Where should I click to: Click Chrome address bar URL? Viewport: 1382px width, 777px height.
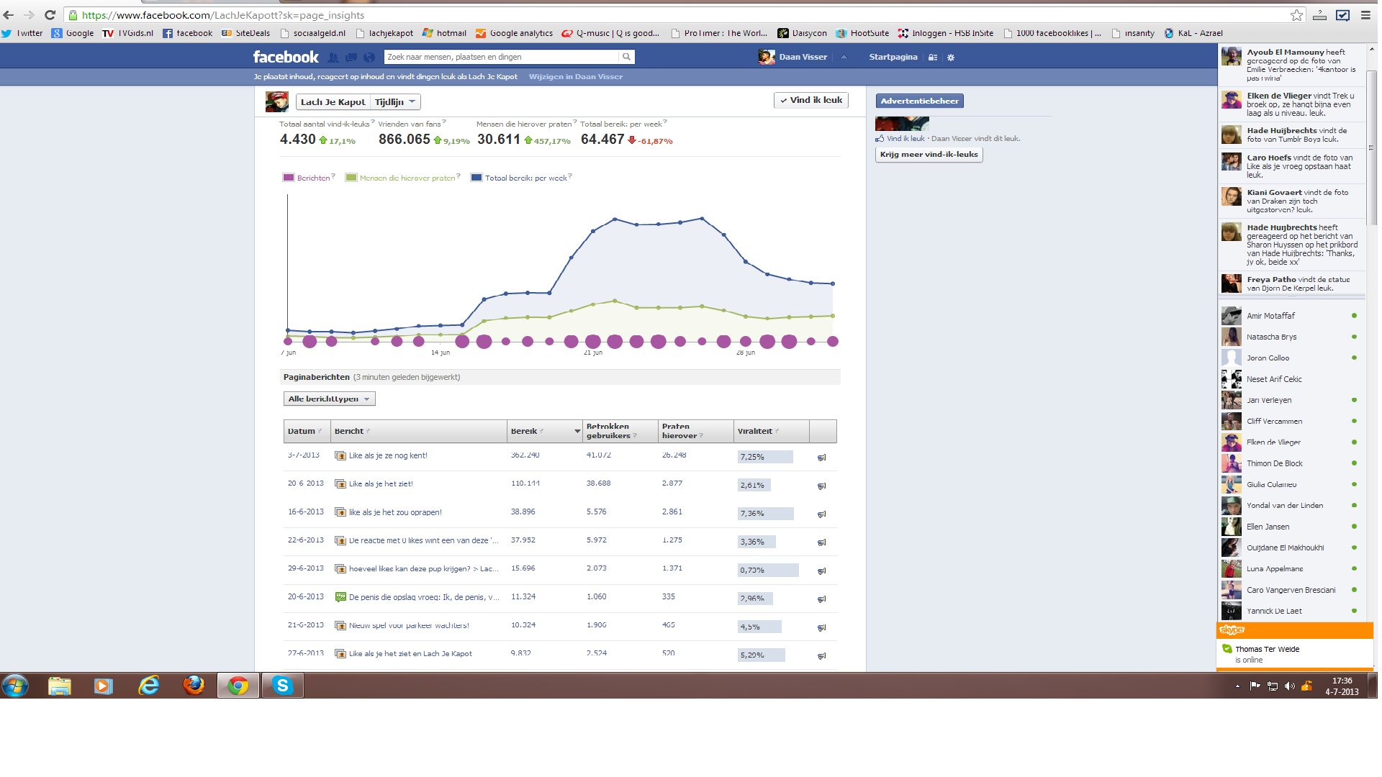[x=223, y=15]
